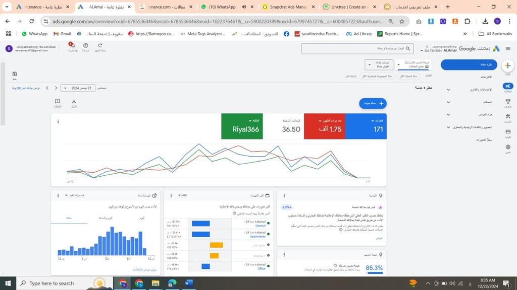The image size is (517, 290).
Task: Open File Explorer from the taskbar
Action: coord(156,283)
